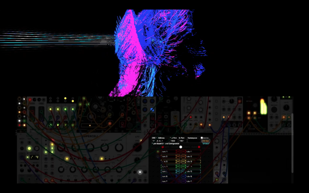The image size is (309, 193).
Task: Select the Out Port field showing 7000
Action: coord(174,141)
